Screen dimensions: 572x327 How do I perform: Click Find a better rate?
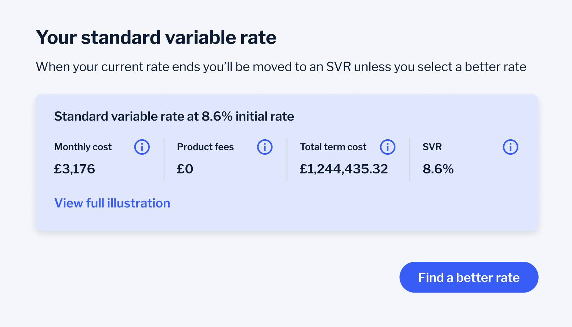[x=468, y=277]
